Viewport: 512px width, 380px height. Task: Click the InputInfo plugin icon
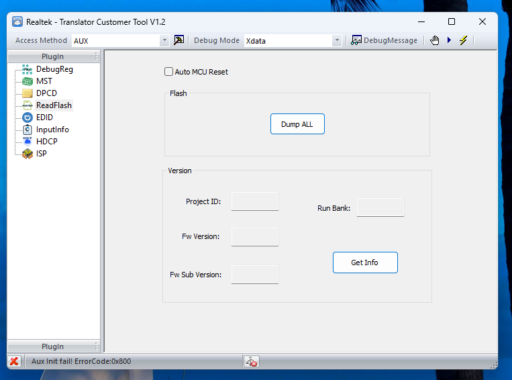[28, 130]
